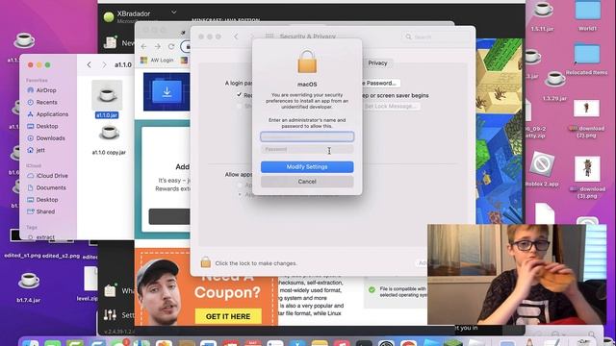This screenshot has width=616, height=346.
Task: Toggle the Require password checkbox
Action: click(x=240, y=95)
